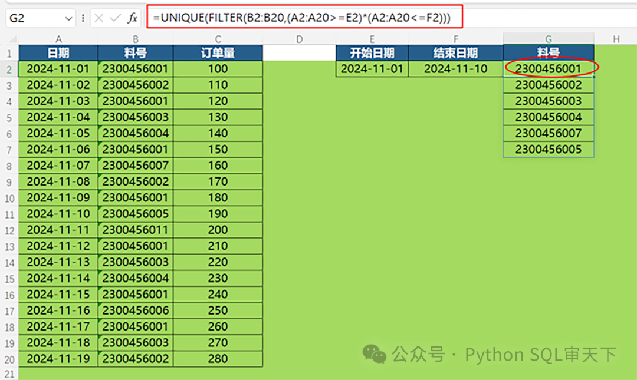637x380 pixels.
Task: Click date cell 2024-11-12
Action: 58,246
